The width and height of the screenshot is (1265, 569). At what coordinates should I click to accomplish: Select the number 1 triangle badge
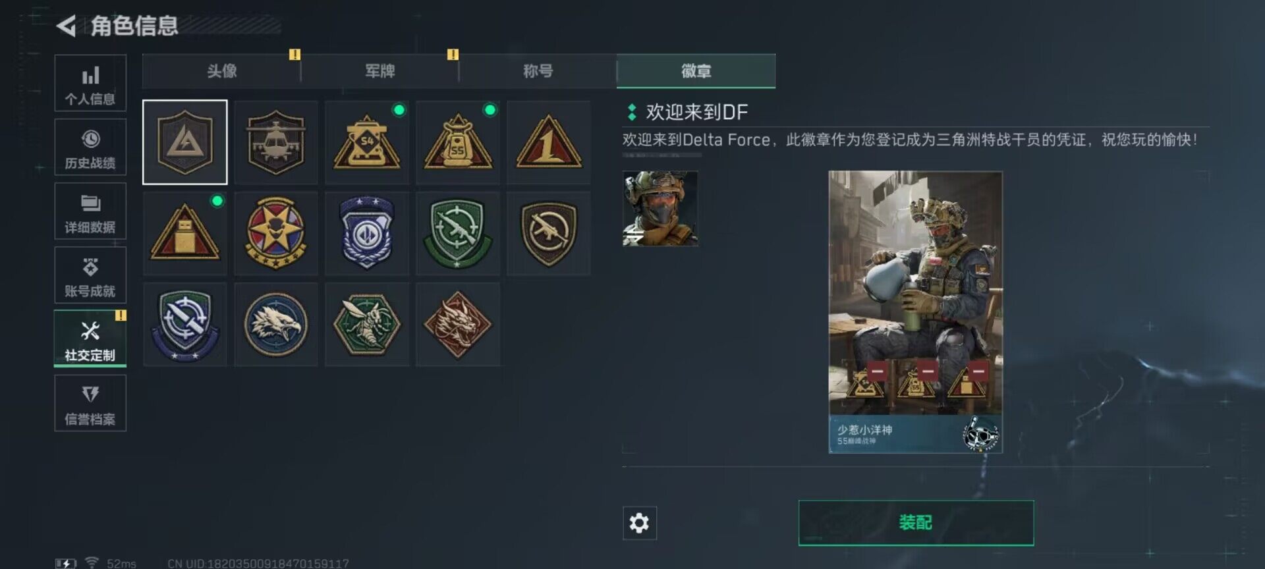pos(549,142)
